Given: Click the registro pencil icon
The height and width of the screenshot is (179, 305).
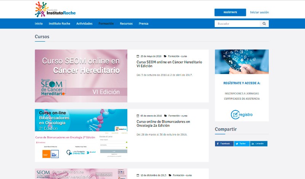Looking at the screenshot, I should (x=235, y=114).
